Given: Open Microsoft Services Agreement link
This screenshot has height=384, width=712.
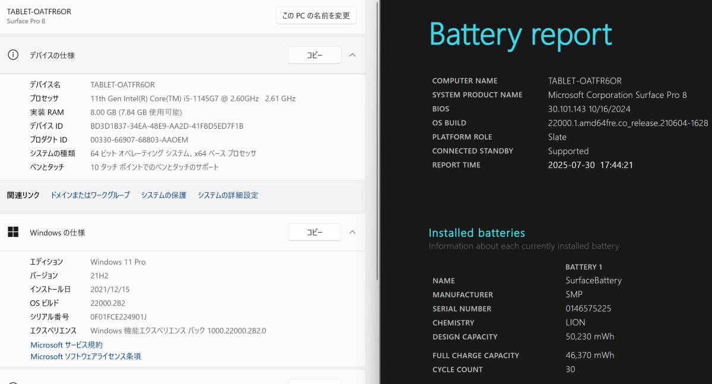Looking at the screenshot, I should (66, 345).
